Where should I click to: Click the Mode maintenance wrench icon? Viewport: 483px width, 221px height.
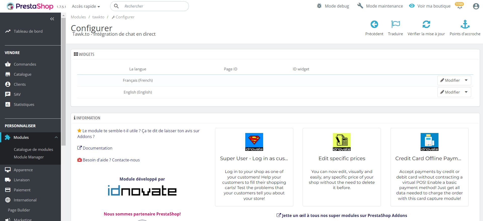click(360, 6)
